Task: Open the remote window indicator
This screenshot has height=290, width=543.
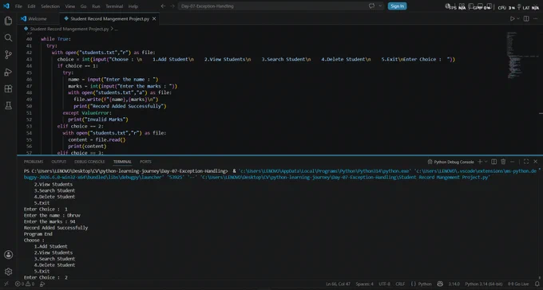Action: point(6,284)
